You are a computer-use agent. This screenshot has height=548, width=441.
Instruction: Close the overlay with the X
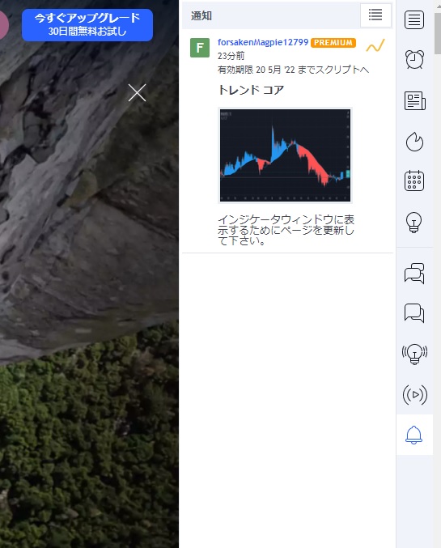(x=137, y=92)
